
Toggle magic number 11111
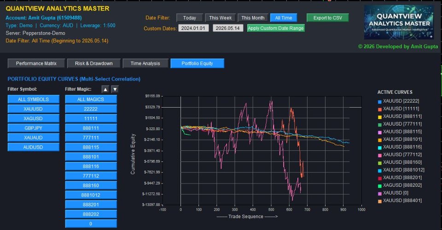click(x=91, y=119)
